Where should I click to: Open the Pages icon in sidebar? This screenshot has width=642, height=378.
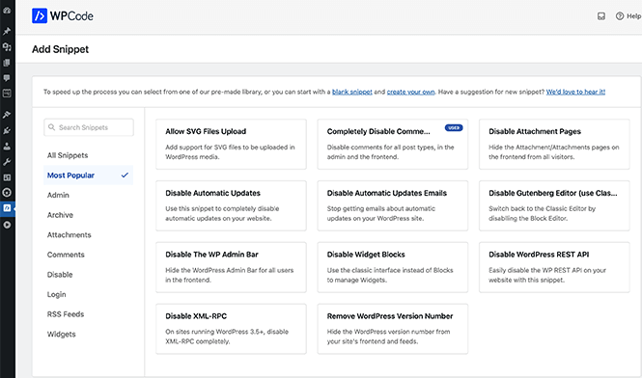pyautogui.click(x=7, y=63)
